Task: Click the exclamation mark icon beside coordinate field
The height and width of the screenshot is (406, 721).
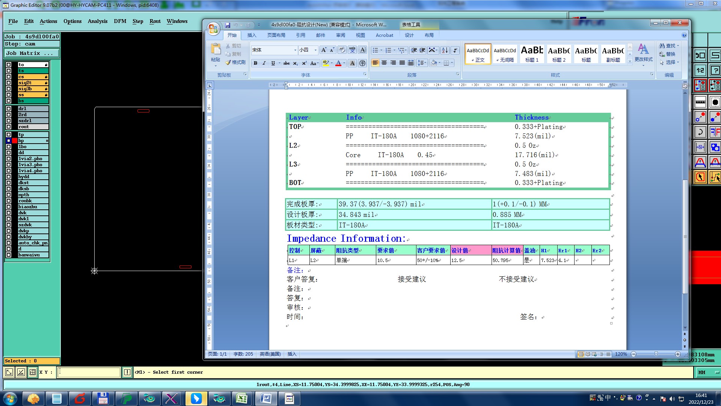Action: click(x=127, y=372)
